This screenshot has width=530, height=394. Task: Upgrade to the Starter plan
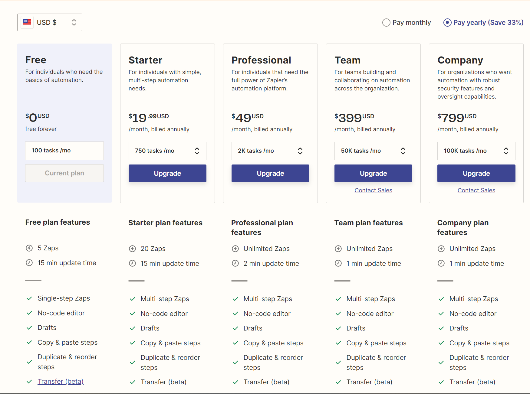(x=167, y=174)
